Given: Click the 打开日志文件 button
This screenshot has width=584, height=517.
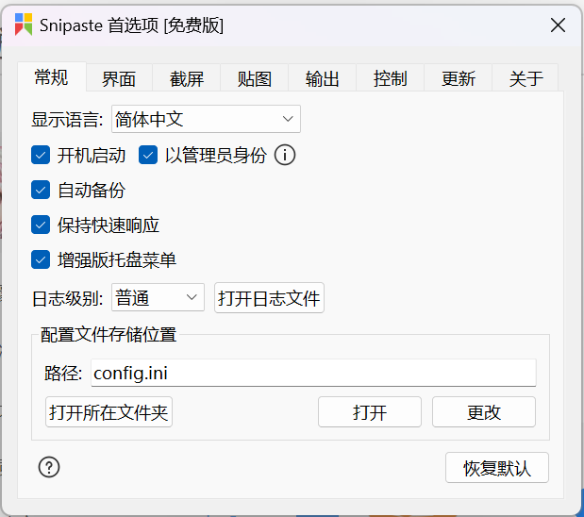Looking at the screenshot, I should click(269, 297).
